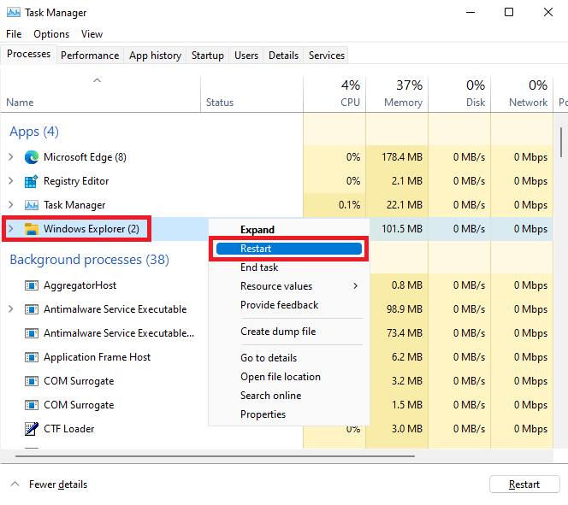The height and width of the screenshot is (505, 568).
Task: Click the Restart button at bottom right
Action: pyautogui.click(x=524, y=484)
